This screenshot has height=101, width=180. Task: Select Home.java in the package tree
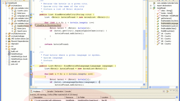21,29
